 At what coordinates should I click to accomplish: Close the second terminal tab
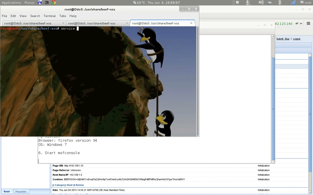(x=127, y=23)
